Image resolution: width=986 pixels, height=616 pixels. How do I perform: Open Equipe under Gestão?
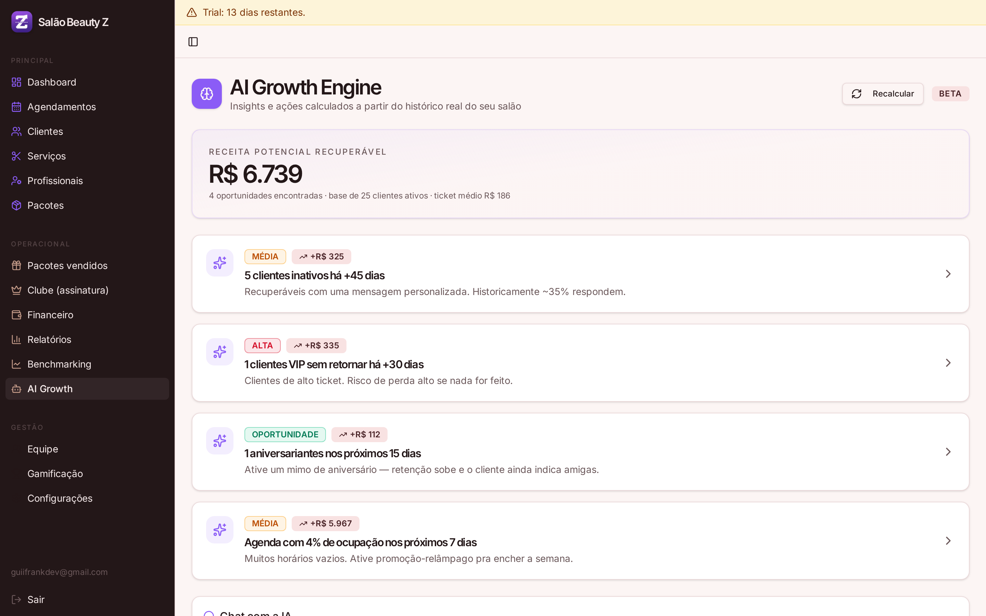click(87, 449)
